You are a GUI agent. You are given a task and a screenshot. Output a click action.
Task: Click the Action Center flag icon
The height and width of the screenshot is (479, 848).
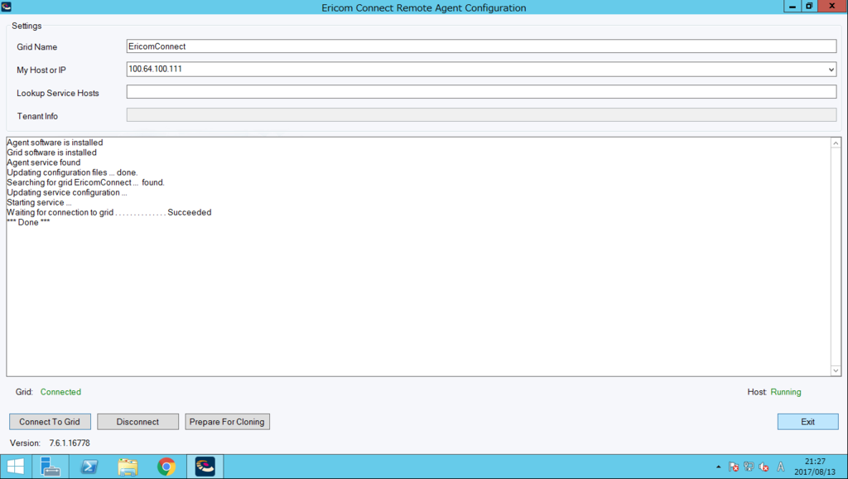tap(734, 467)
